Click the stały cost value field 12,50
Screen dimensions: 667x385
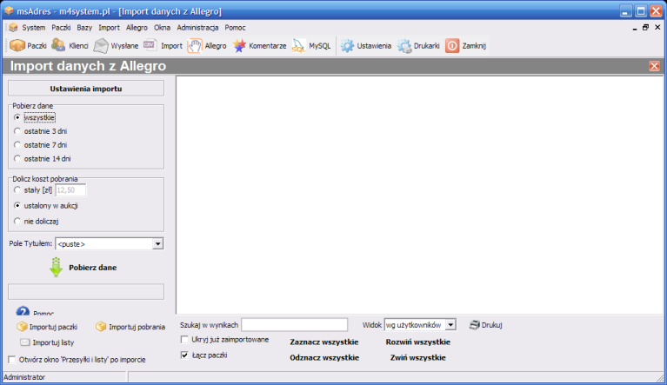[70, 190]
